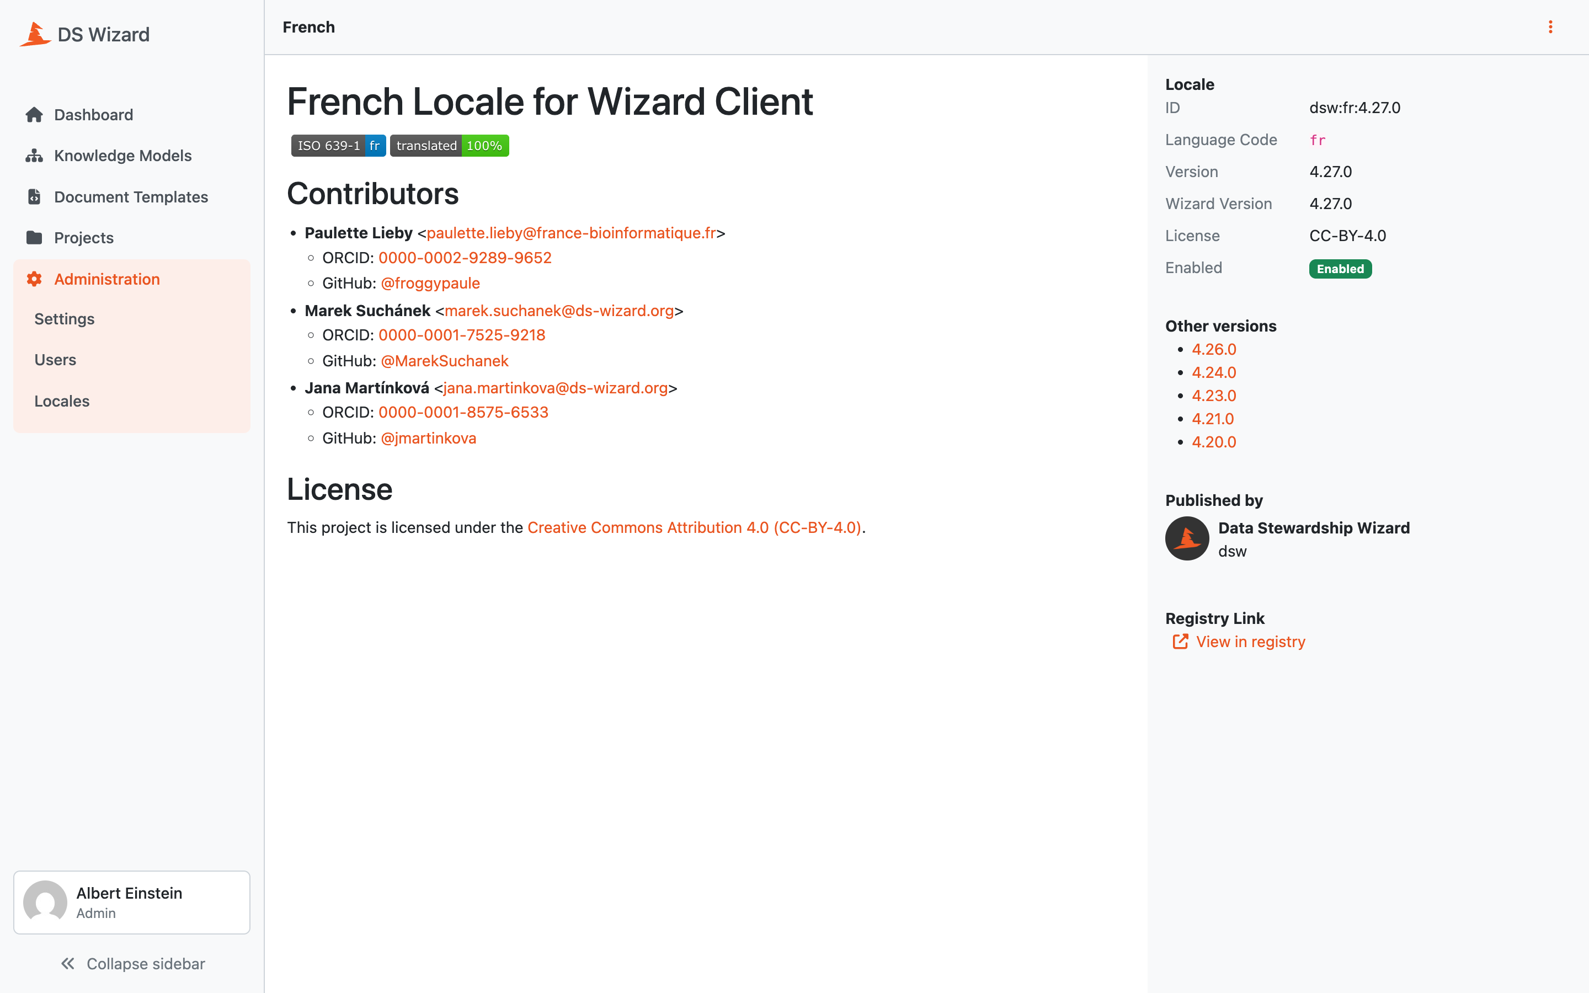Image resolution: width=1589 pixels, height=993 pixels.
Task: Open Settings under Administration
Action: (x=65, y=319)
